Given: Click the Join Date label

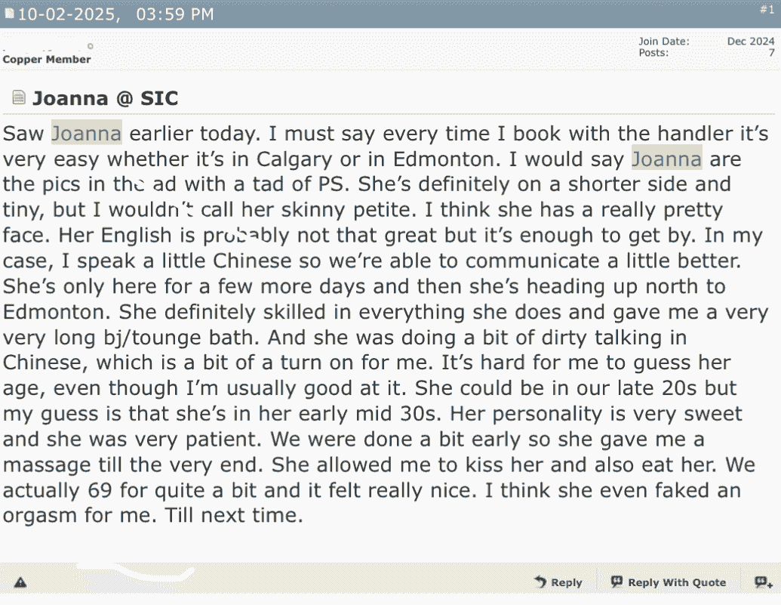Looking at the screenshot, I should tap(664, 42).
